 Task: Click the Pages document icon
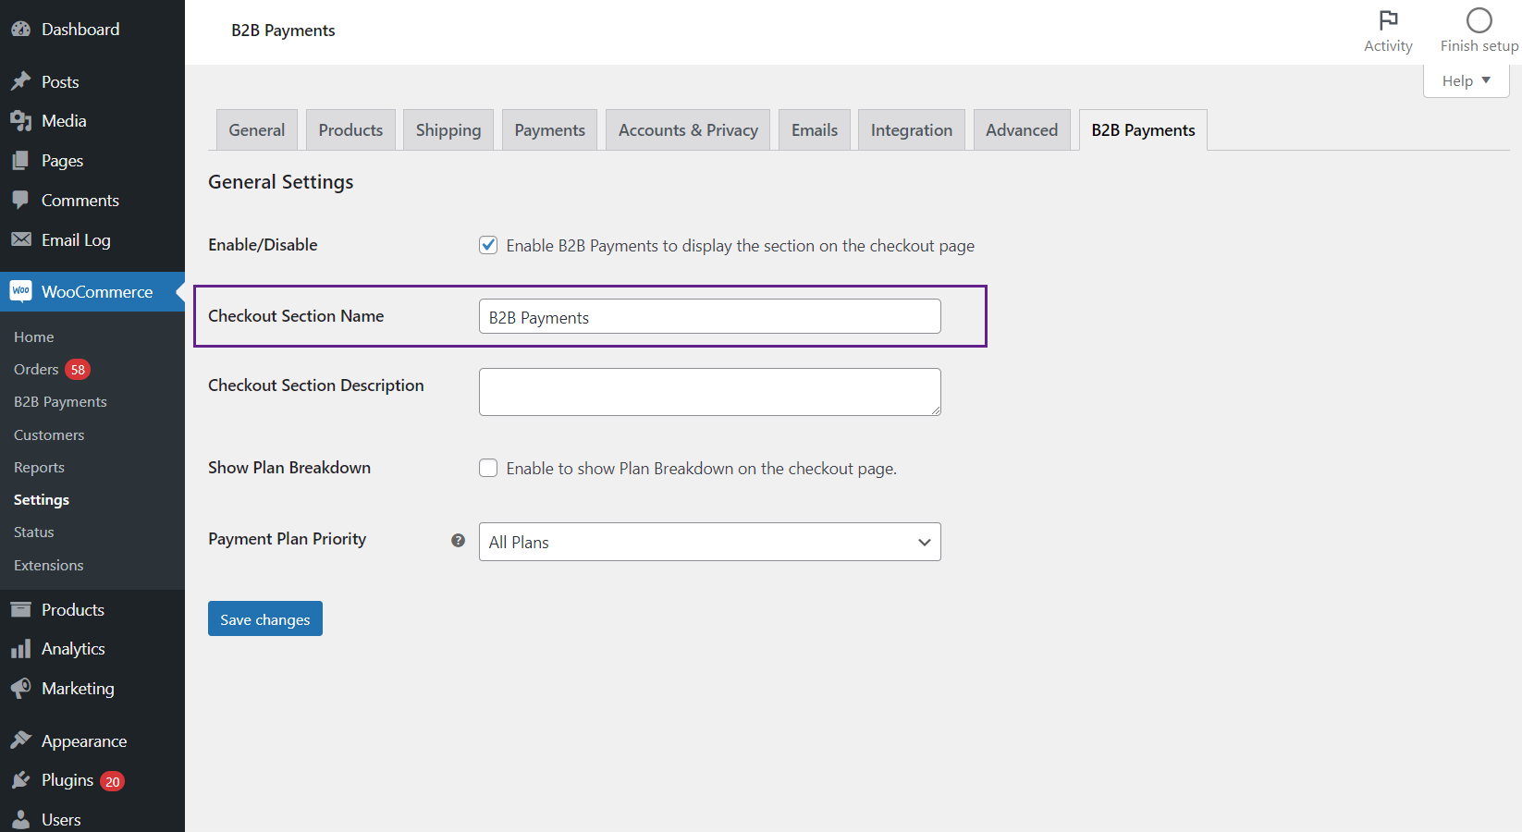(x=20, y=161)
